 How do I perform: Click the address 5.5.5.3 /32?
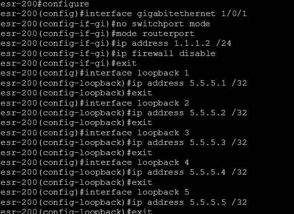point(218,143)
